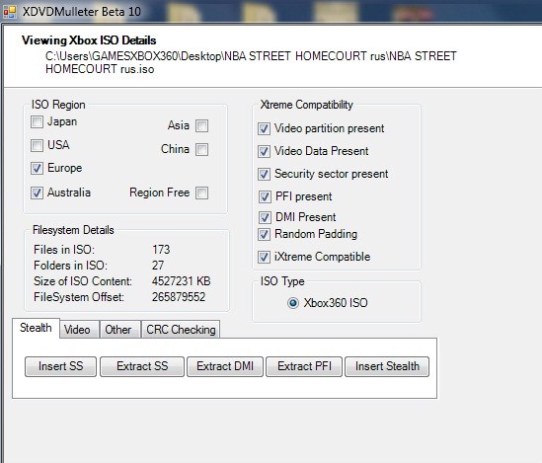Click the ISO Region group label
Viewport: 542px width, 463px height.
58,105
